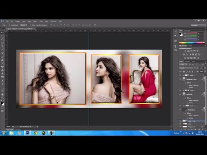Open the Normal blend mode dropdown
Viewport: 207px width, 155px height.
[186, 68]
